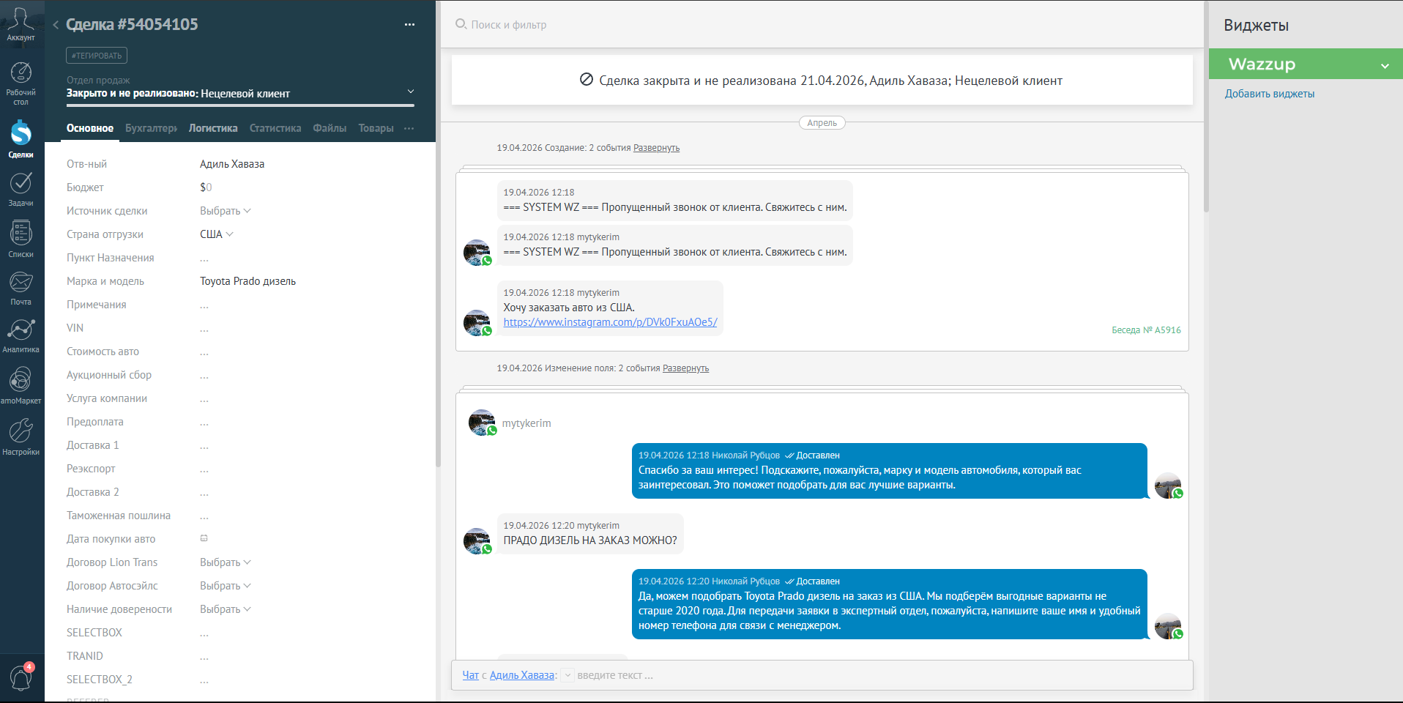
Task: Open Договор Lion Trans Выбрать dropdown
Action: pos(226,562)
